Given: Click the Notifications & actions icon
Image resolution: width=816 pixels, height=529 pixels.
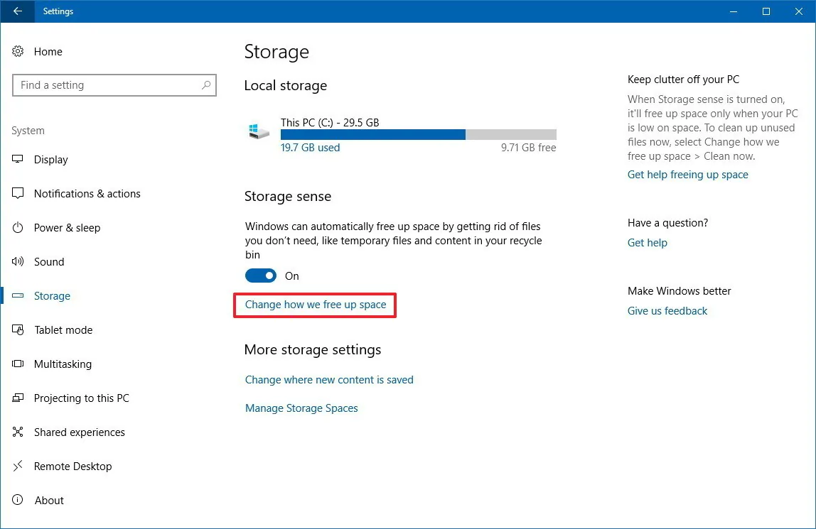Looking at the screenshot, I should [x=18, y=193].
